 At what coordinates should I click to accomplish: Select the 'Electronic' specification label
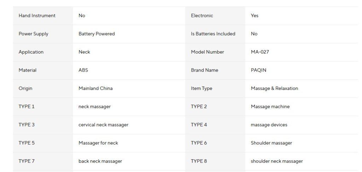pyautogui.click(x=202, y=16)
